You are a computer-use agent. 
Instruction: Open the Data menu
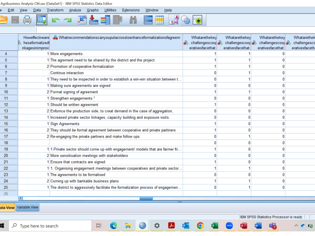coord(37,10)
